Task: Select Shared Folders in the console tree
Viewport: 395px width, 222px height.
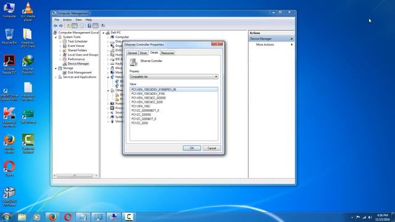Action: (x=77, y=51)
